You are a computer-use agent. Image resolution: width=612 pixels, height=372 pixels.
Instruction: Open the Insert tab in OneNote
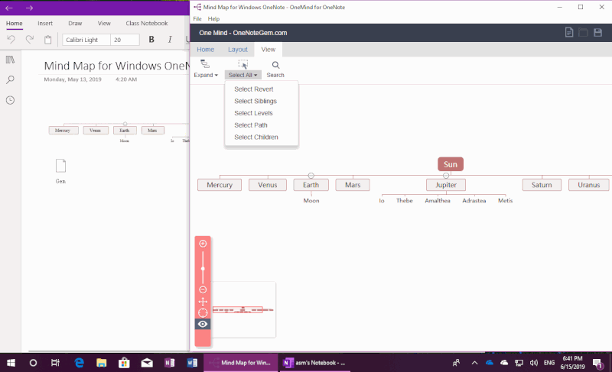coord(45,24)
